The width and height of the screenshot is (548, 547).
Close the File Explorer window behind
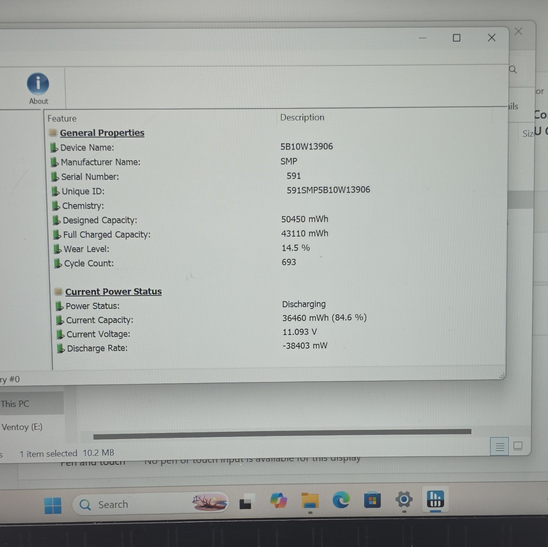(x=519, y=32)
